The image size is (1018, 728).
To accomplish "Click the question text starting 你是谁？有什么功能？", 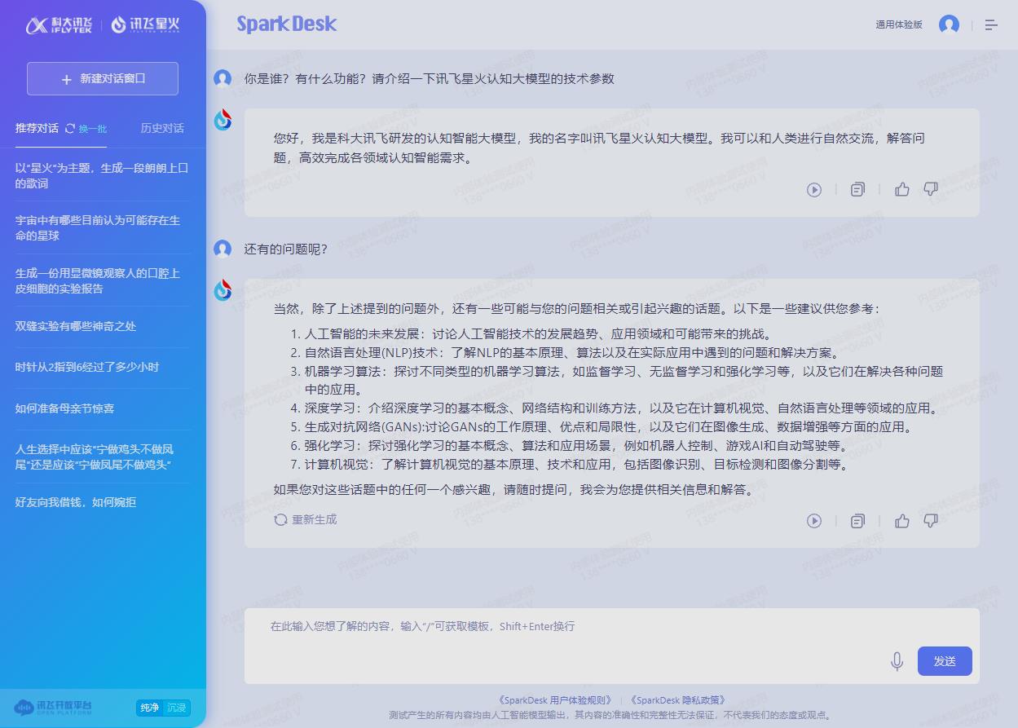I will coord(430,79).
